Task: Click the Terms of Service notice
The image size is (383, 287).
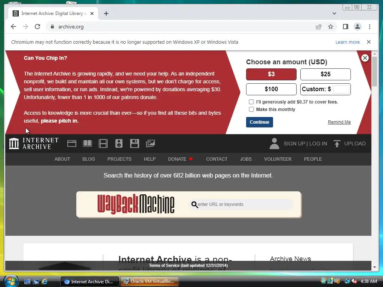Action: coord(189,266)
